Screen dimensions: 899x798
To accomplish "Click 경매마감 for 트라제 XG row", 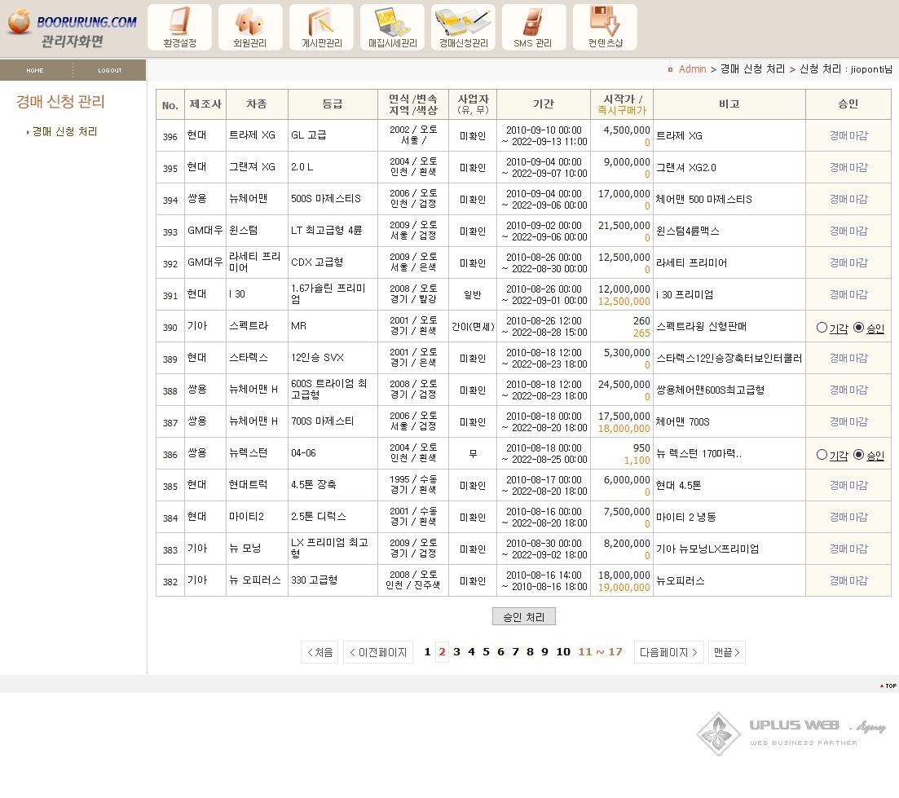I will coord(848,135).
